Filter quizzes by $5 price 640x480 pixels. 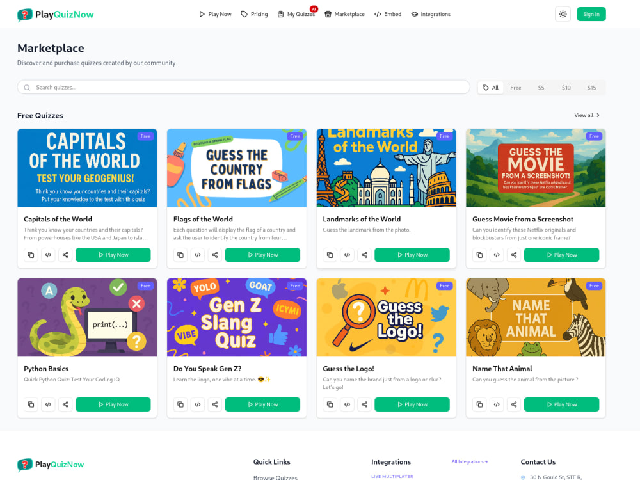pyautogui.click(x=541, y=88)
